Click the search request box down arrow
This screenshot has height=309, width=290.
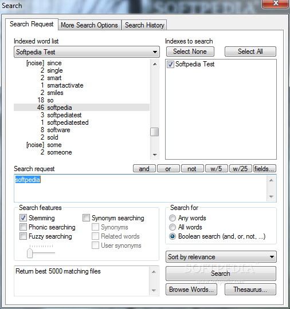click(x=272, y=196)
